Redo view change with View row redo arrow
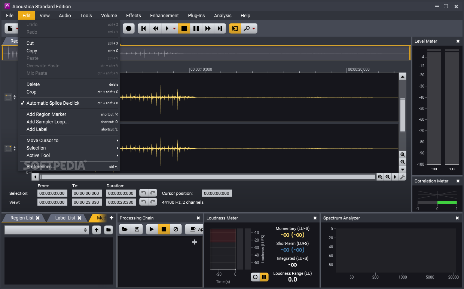The height and width of the screenshot is (289, 464). coord(153,202)
